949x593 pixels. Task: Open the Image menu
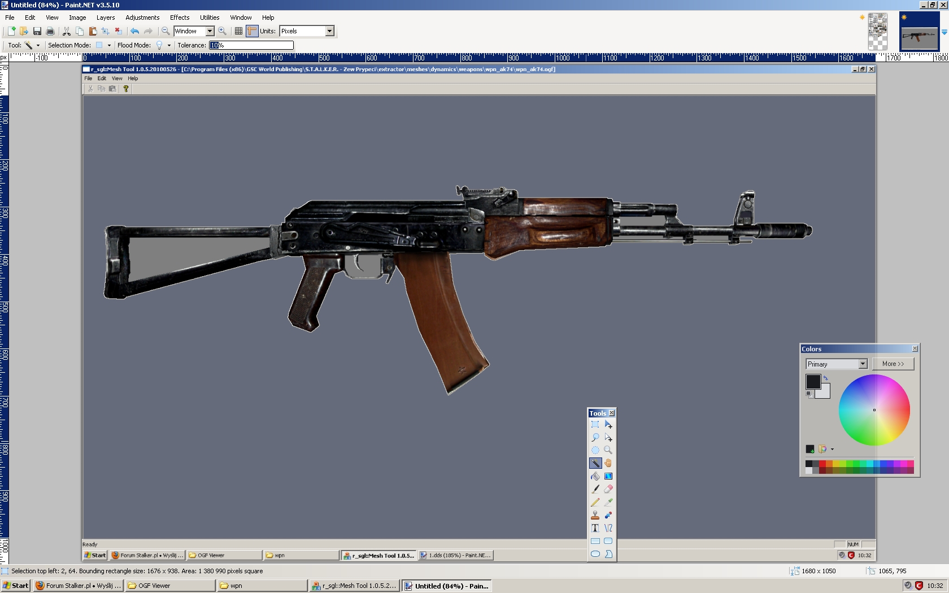[77, 18]
